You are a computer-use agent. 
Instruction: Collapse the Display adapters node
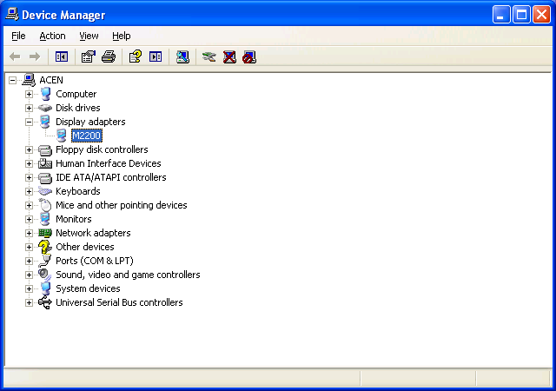click(29, 122)
